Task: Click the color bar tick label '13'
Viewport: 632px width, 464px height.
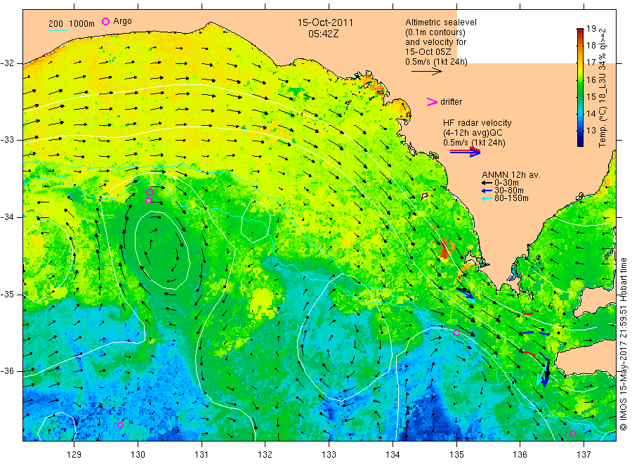Action: click(591, 131)
